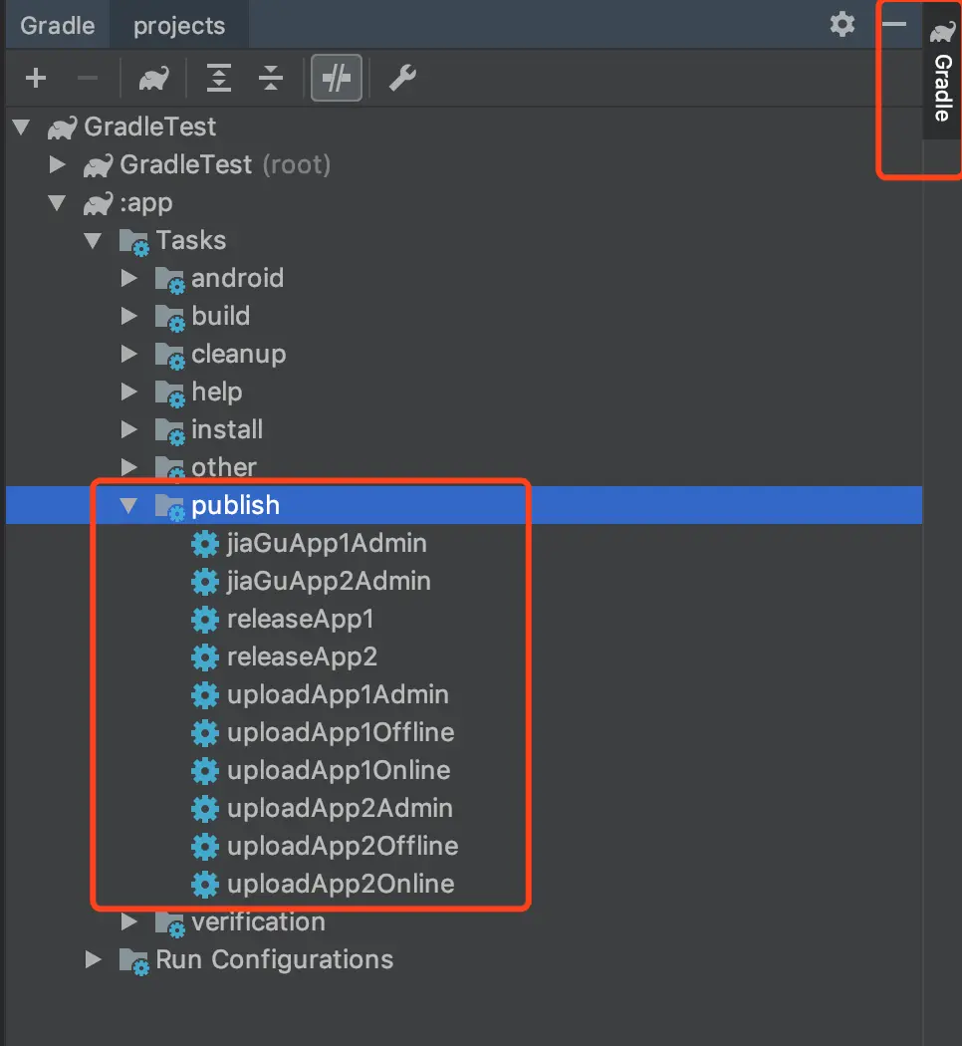The image size is (962, 1046).
Task: Add a new Gradle project with the plus icon
Action: point(35,78)
